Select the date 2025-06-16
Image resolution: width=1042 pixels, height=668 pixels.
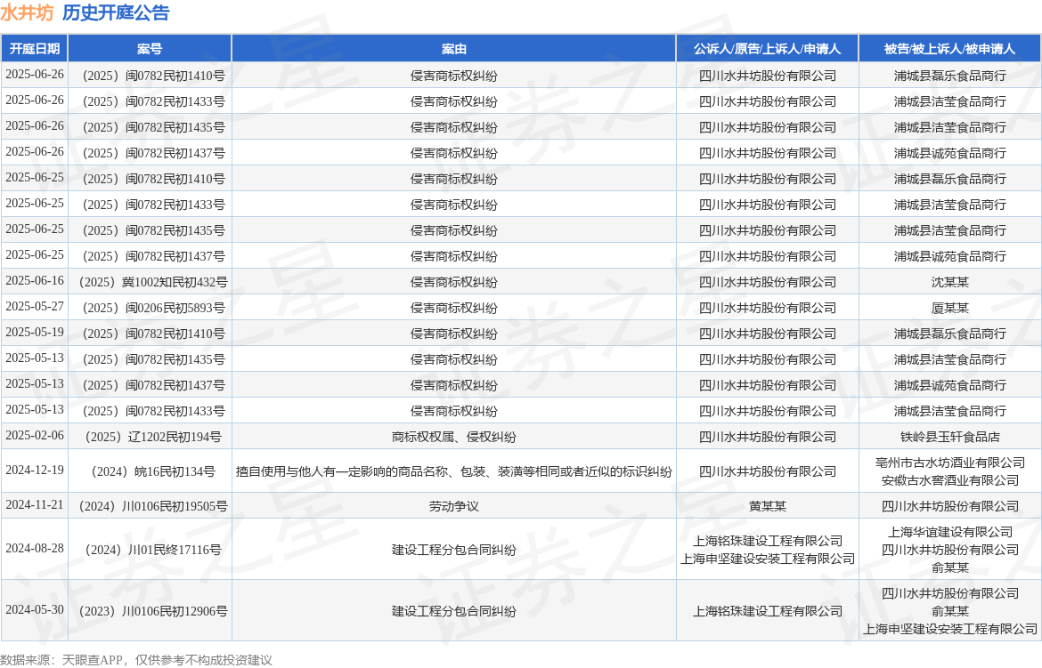35,281
